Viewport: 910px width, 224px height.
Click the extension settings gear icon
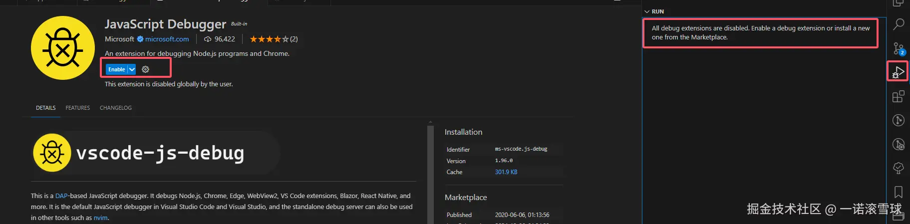(145, 69)
